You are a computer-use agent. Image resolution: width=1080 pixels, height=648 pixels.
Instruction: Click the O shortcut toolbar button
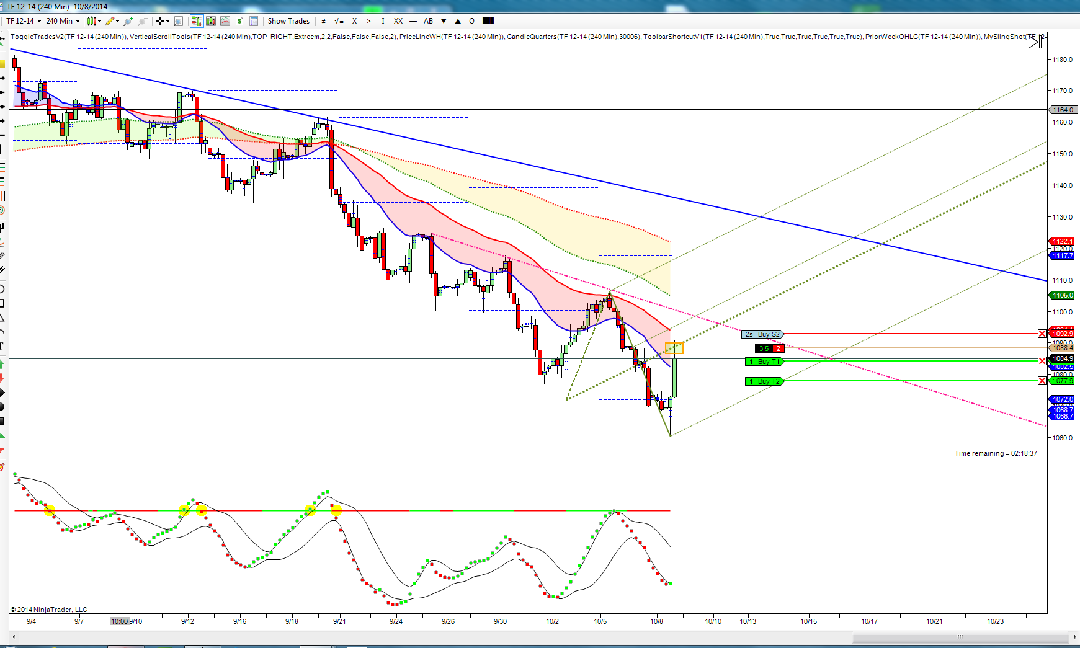click(x=472, y=21)
